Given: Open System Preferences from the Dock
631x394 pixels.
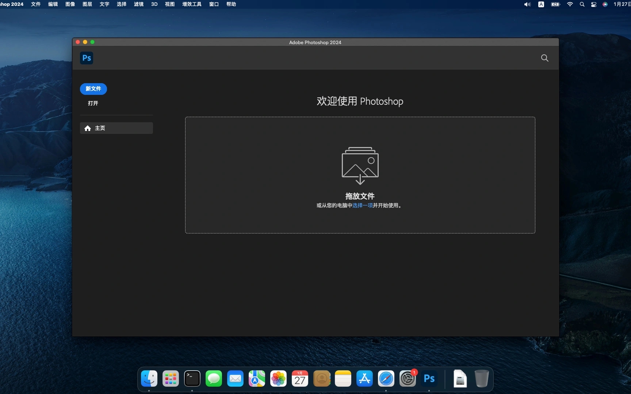Looking at the screenshot, I should point(408,379).
